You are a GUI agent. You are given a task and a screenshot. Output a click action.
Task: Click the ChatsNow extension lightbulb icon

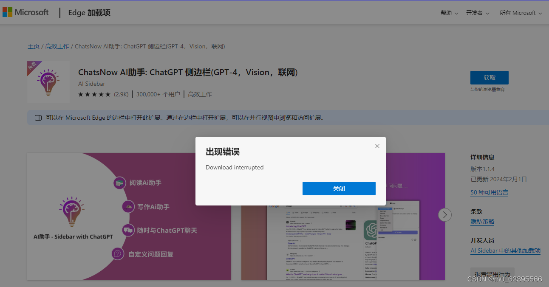pos(48,82)
